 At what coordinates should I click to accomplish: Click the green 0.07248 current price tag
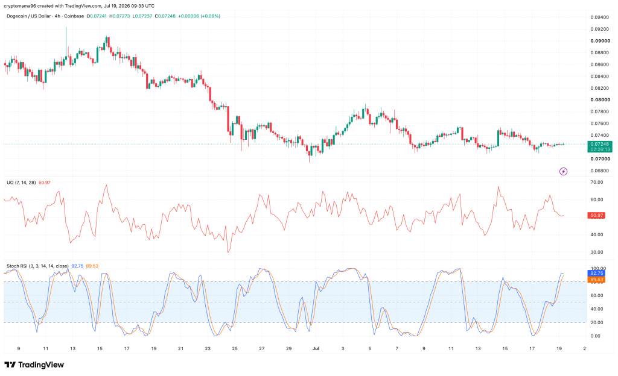click(x=599, y=145)
